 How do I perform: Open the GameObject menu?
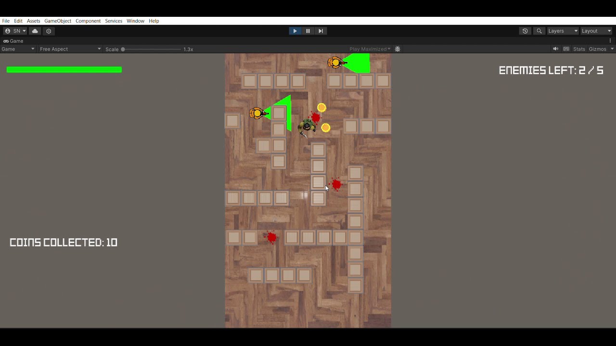point(58,21)
